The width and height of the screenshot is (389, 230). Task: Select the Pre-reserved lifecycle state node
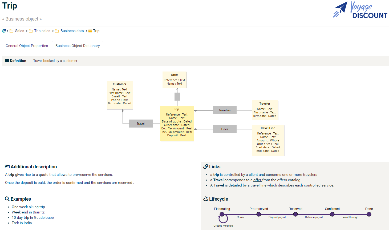click(259, 214)
